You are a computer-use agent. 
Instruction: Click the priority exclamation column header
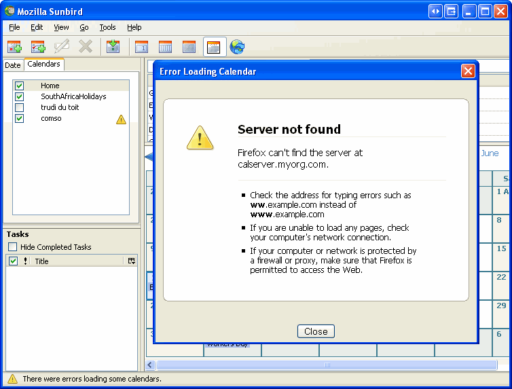26,261
